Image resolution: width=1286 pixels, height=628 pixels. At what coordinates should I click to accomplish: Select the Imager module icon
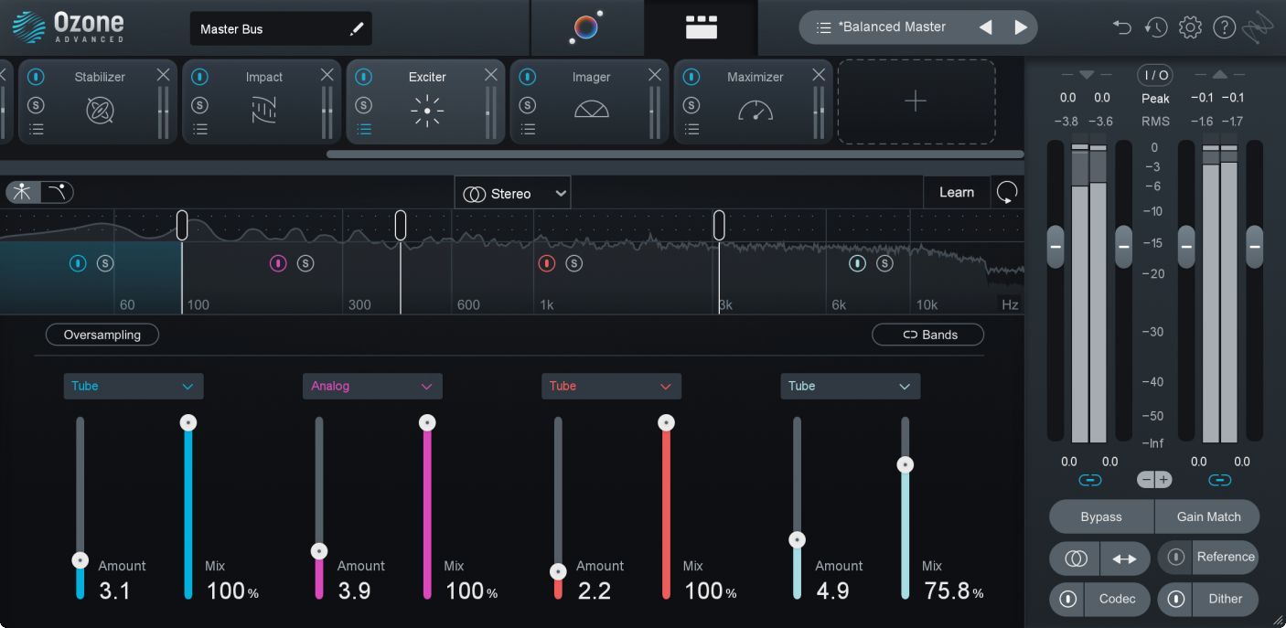click(x=591, y=110)
